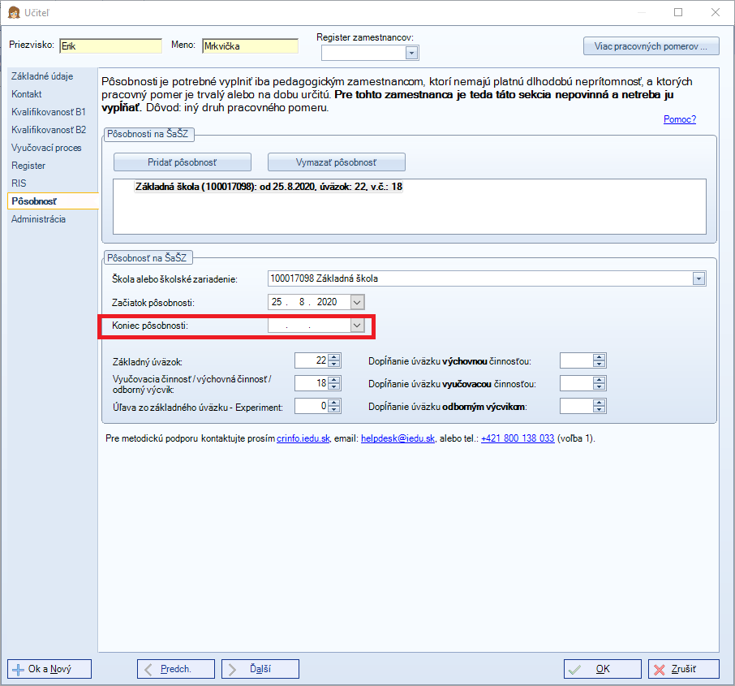Close the Učiteľ window
The image size is (735, 686).
tap(716, 12)
